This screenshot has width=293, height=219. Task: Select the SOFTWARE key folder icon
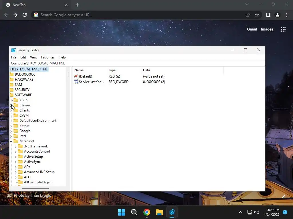pyautogui.click(x=12, y=95)
